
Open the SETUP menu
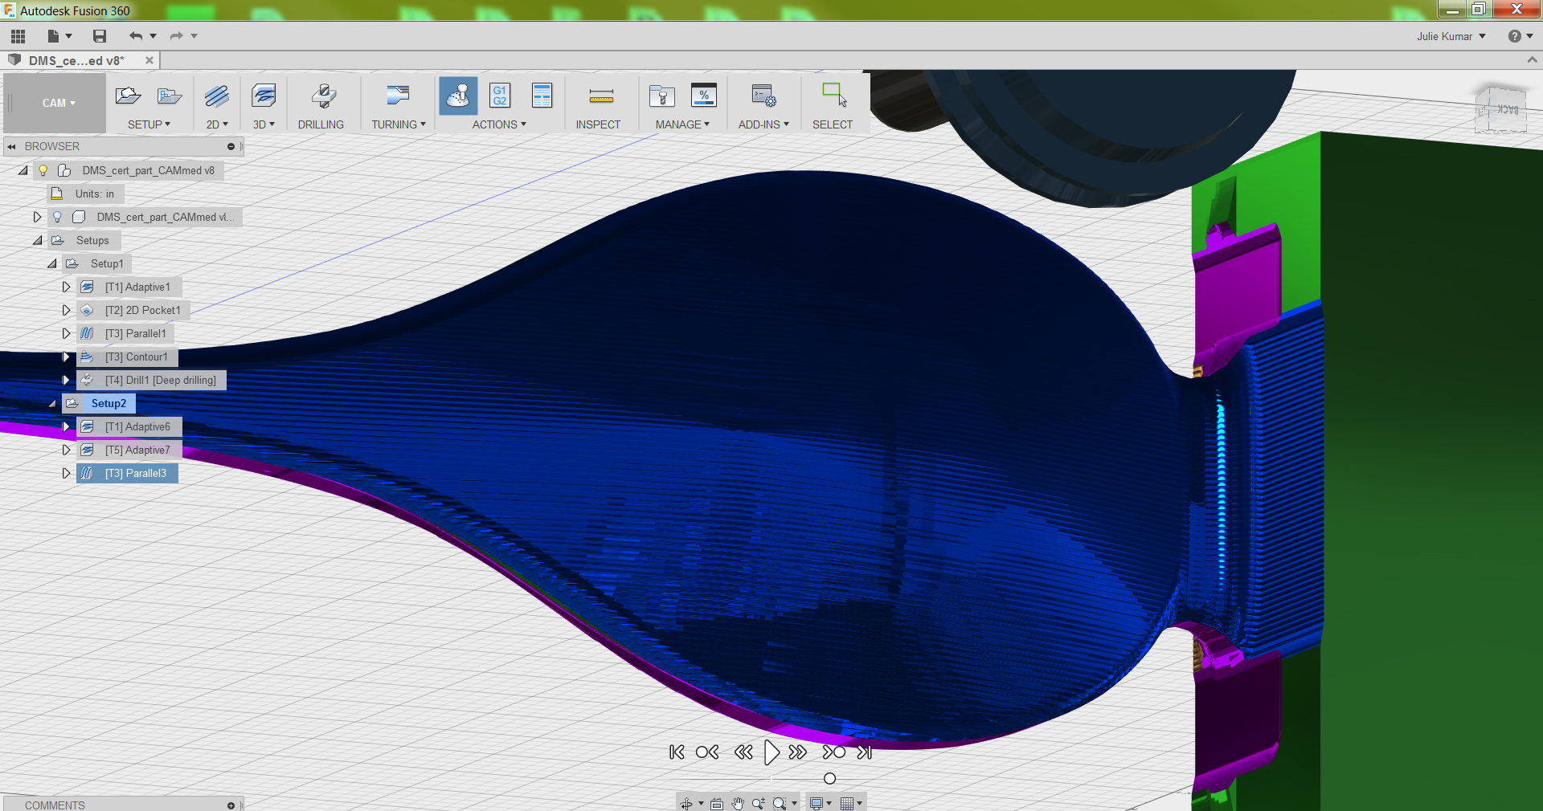pos(149,124)
